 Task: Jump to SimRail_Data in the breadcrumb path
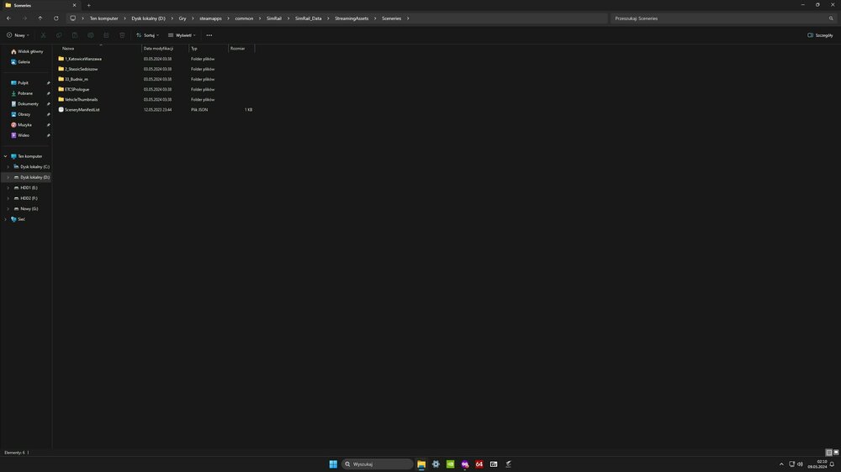coord(308,18)
